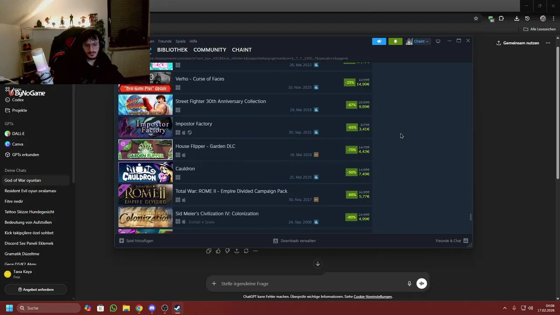
Task: Click thumbs-down on the ChatGPT response
Action: (227, 251)
